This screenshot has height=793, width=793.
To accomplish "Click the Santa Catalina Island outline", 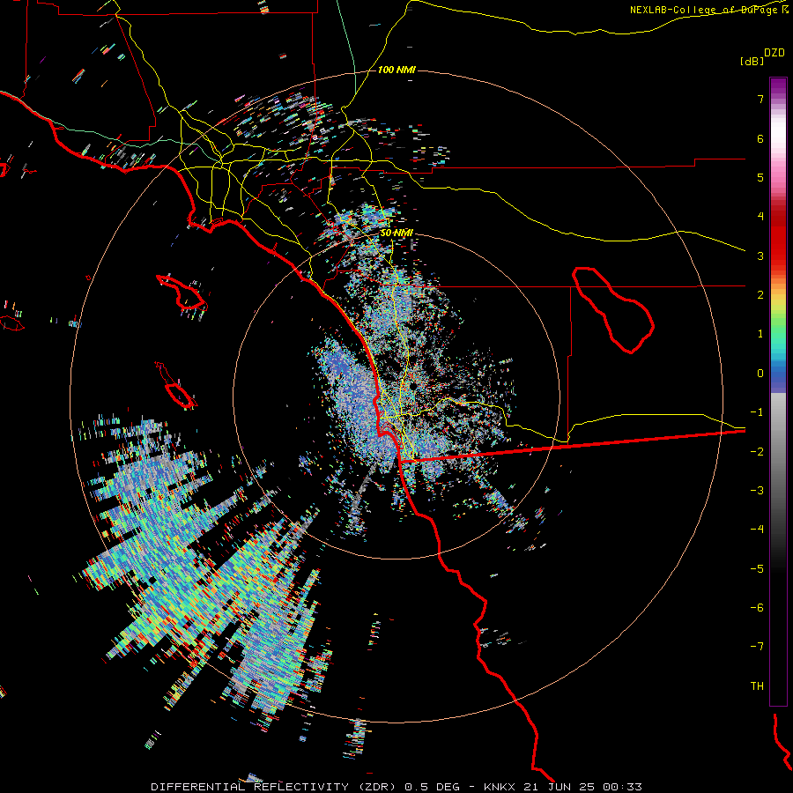I will (181, 293).
